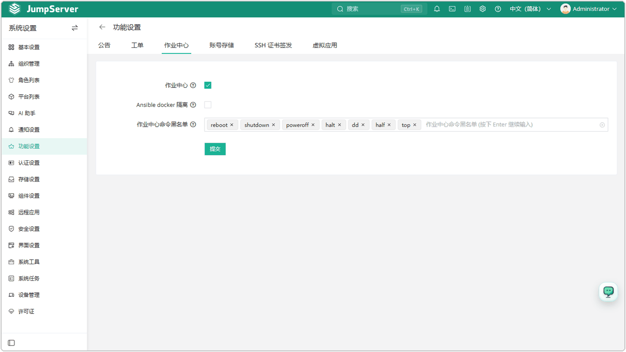The image size is (626, 352).
Task: Select the 作业中心 tab
Action: tap(177, 45)
